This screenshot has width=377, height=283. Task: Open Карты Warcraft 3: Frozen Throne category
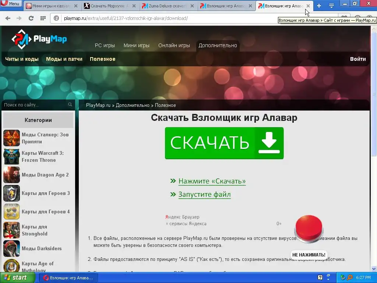[x=43, y=156]
